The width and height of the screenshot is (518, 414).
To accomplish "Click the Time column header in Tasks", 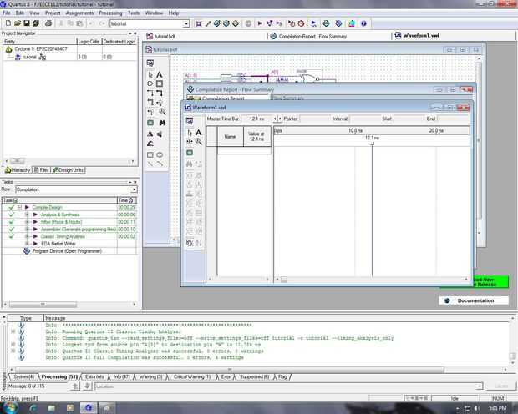I will pyautogui.click(x=127, y=200).
